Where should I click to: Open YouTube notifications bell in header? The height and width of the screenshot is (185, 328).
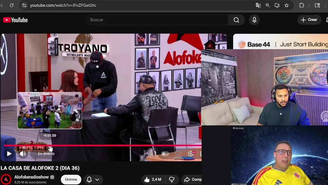click(327, 20)
